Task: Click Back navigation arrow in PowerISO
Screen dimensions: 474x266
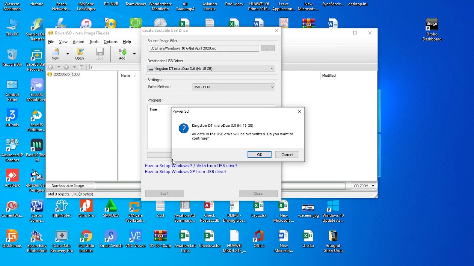Action: tap(51, 67)
